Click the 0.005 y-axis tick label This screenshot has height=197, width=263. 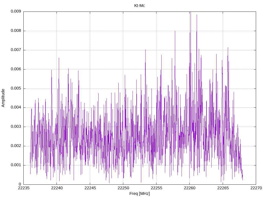point(16,88)
